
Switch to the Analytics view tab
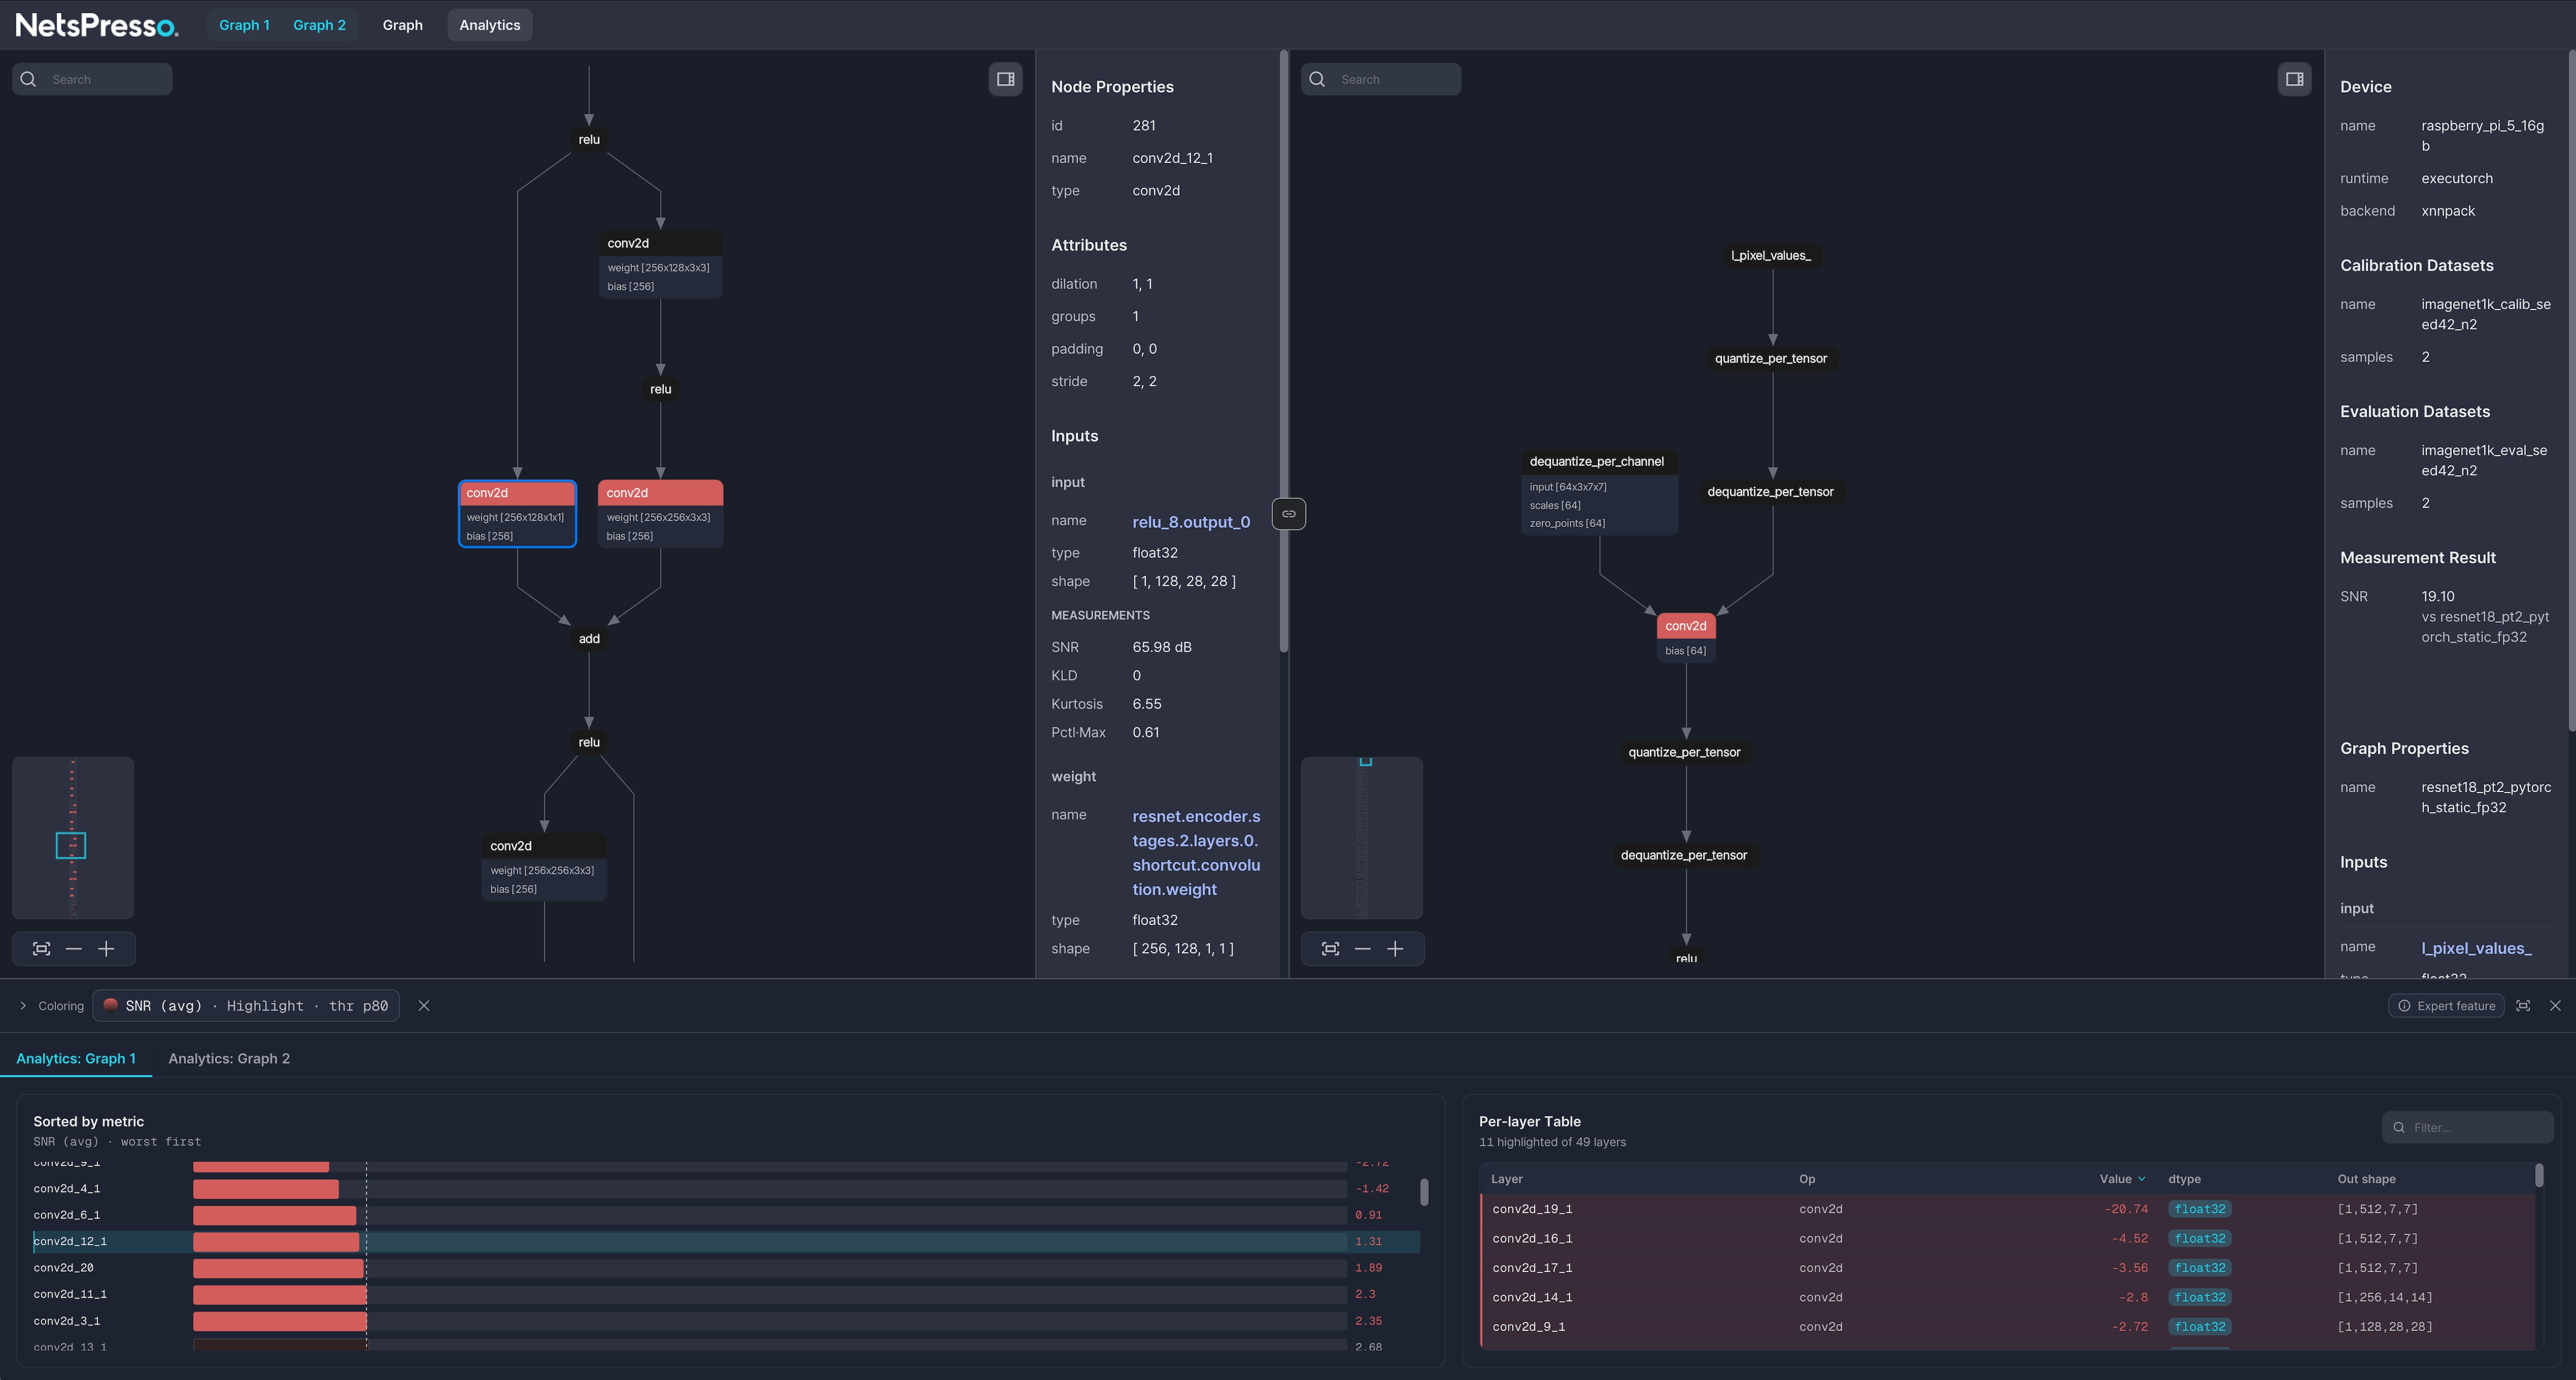coord(490,25)
